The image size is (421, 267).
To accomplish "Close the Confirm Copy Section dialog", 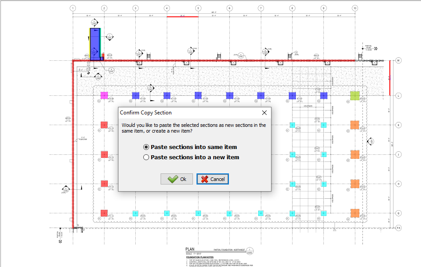I will 264,113.
